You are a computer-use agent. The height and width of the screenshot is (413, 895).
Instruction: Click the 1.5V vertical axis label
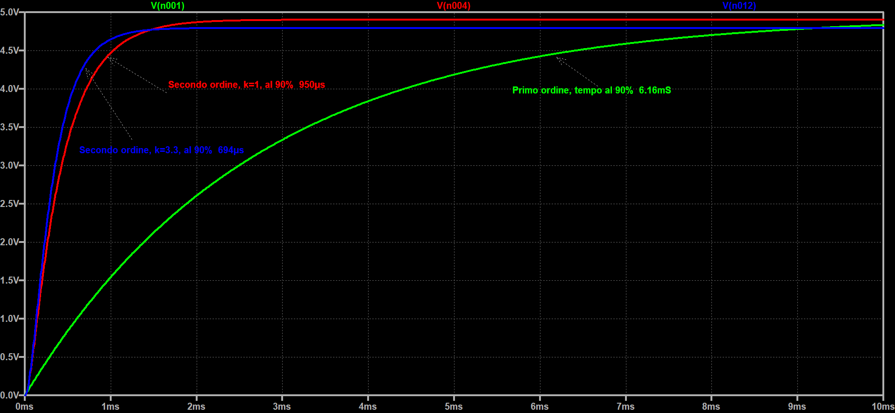tap(9, 280)
